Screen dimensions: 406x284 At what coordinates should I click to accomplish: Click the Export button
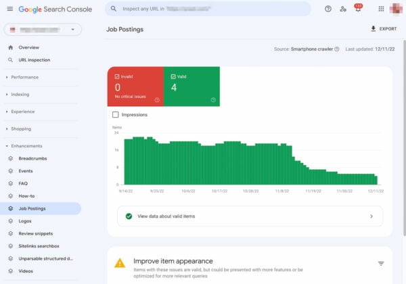(383, 29)
